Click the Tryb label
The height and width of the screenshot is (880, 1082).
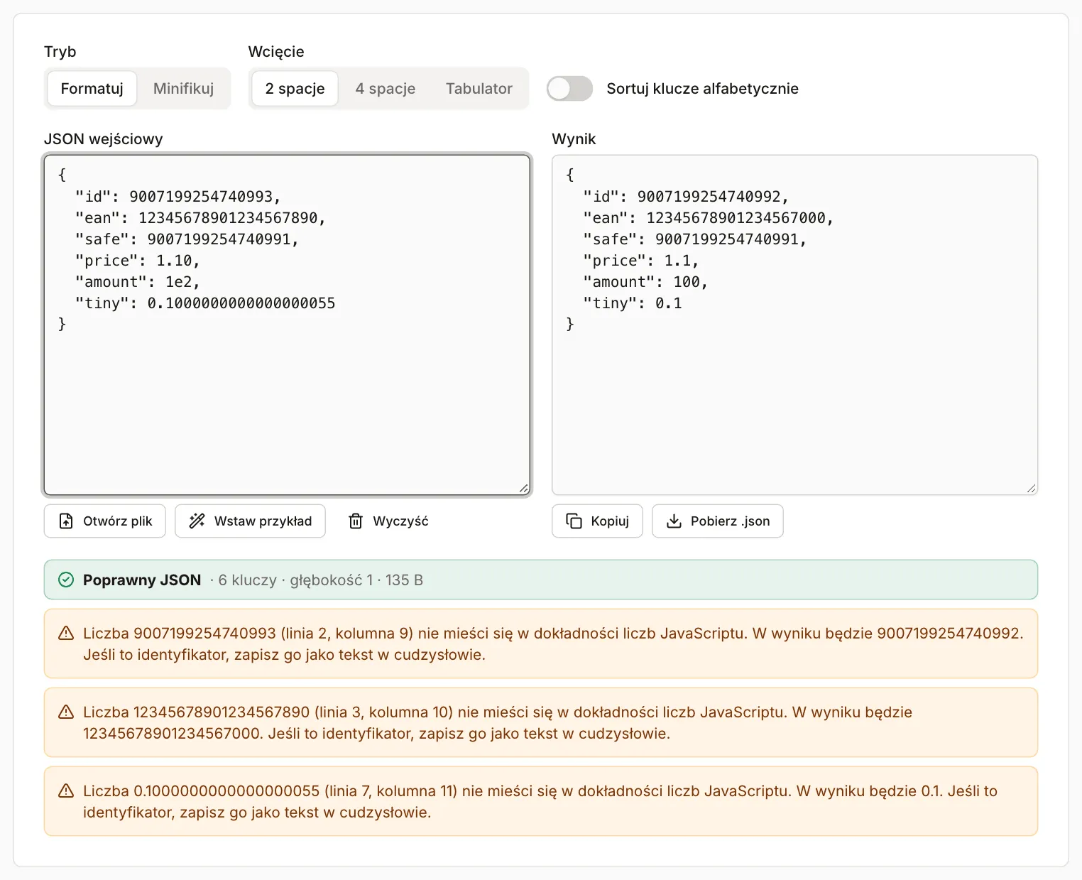[x=60, y=52]
